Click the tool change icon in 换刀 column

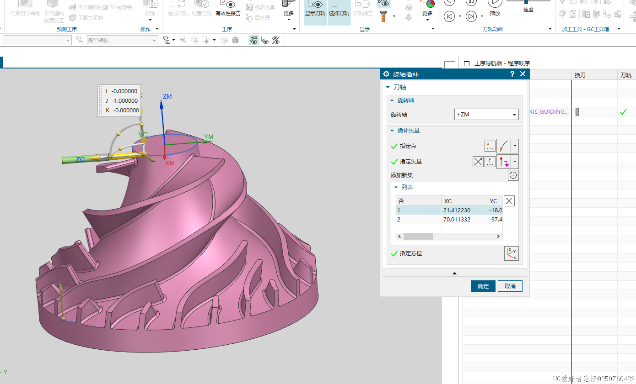[577, 112]
